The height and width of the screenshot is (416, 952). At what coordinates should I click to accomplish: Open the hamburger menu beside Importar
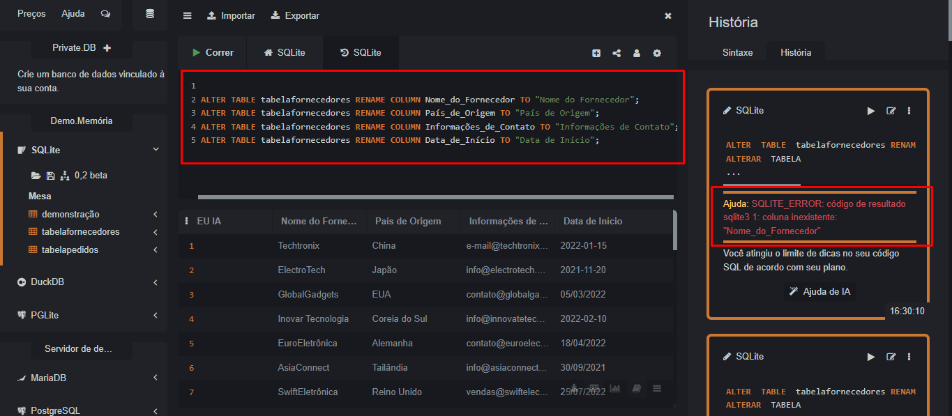coord(187,15)
